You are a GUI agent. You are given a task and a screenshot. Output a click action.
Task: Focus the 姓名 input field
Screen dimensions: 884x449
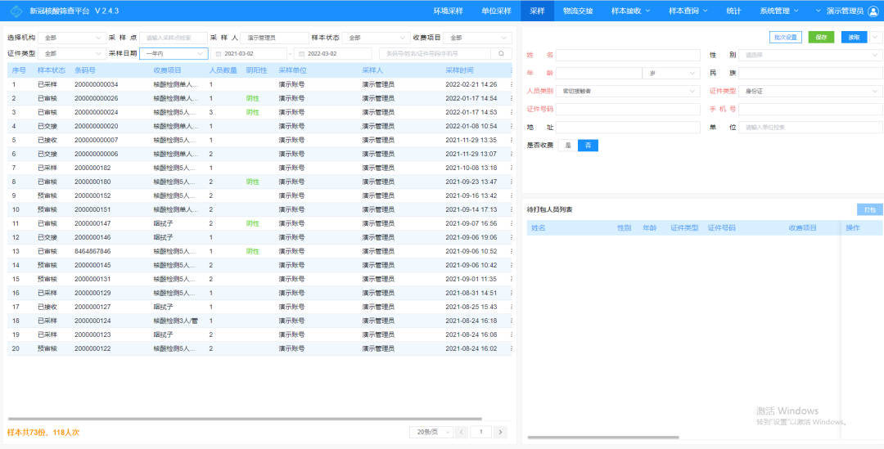(x=628, y=56)
